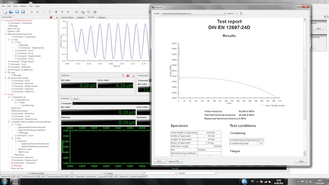329x185 pixels.
Task: Click the red X icon in Deflection panel
Action: point(128,76)
